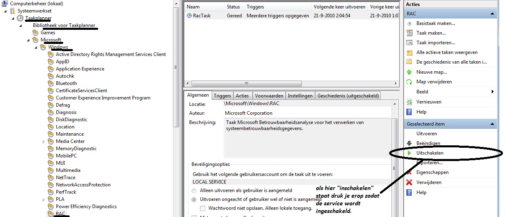This screenshot has height=217, width=505.
Task: Click the Windows folder icon
Action: tap(43, 47)
